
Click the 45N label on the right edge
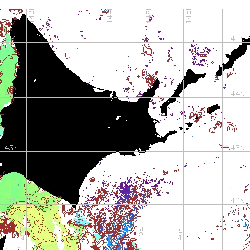pos(238,38)
